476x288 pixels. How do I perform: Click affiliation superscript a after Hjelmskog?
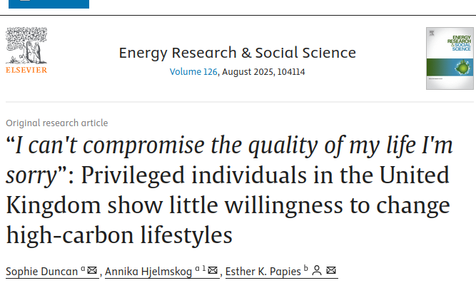(x=197, y=269)
